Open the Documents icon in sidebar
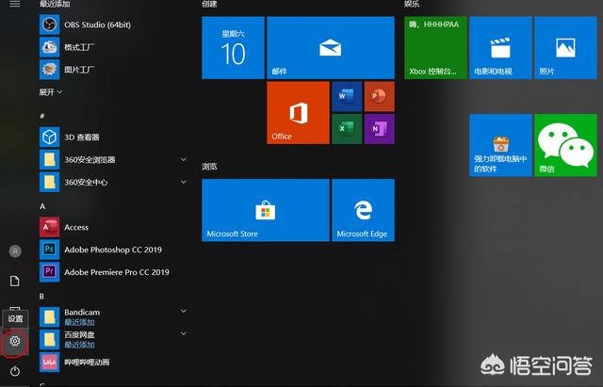The height and width of the screenshot is (387, 603). [x=14, y=282]
